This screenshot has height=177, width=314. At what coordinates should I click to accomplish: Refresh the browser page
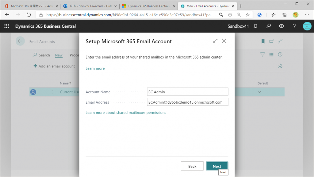click(x=29, y=15)
